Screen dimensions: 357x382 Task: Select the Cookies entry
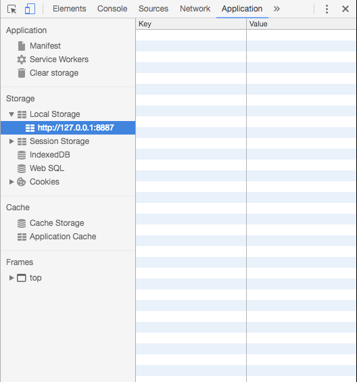tap(45, 182)
